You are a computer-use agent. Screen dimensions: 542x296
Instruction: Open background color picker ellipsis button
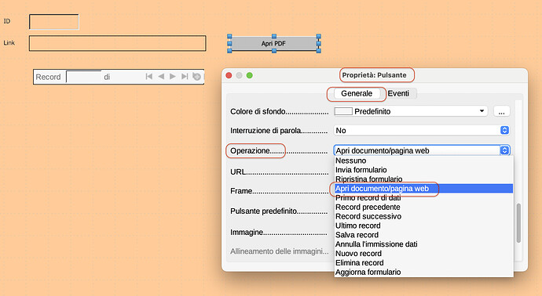[x=502, y=111]
